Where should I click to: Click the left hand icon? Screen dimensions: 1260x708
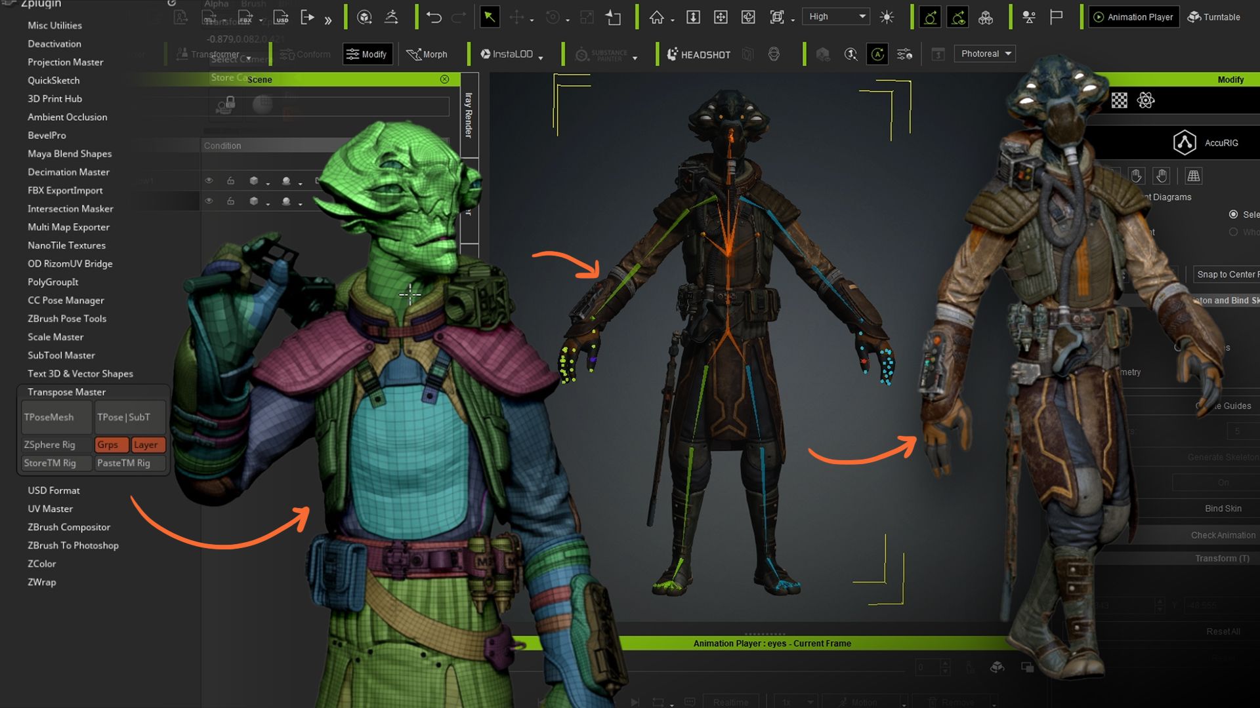click(1137, 176)
